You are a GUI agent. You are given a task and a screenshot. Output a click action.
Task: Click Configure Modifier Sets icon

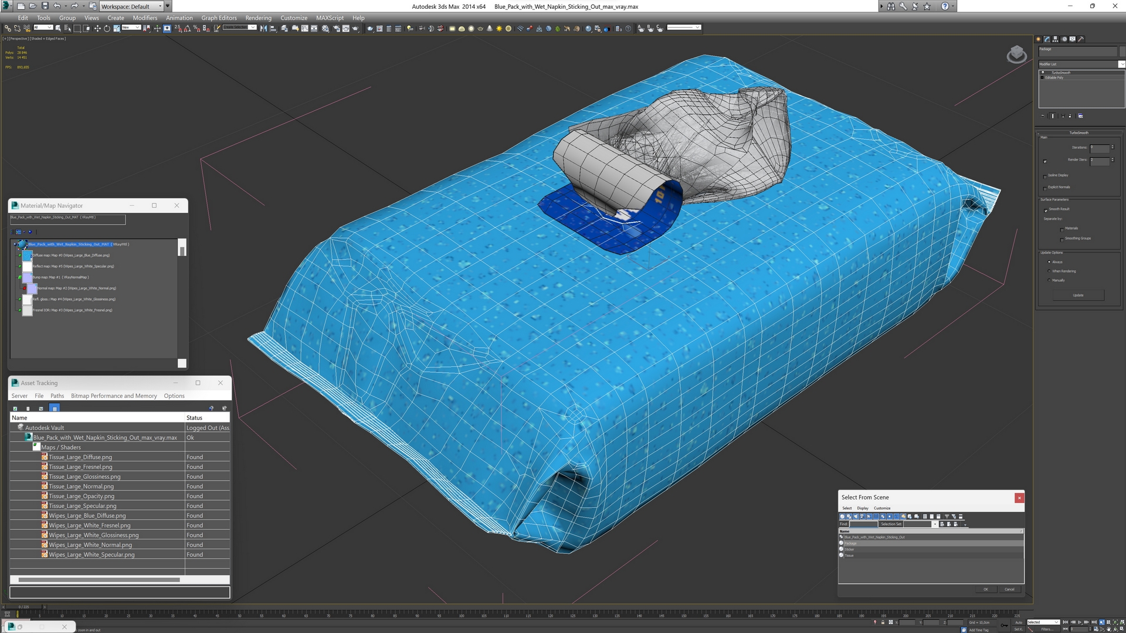pos(1080,116)
